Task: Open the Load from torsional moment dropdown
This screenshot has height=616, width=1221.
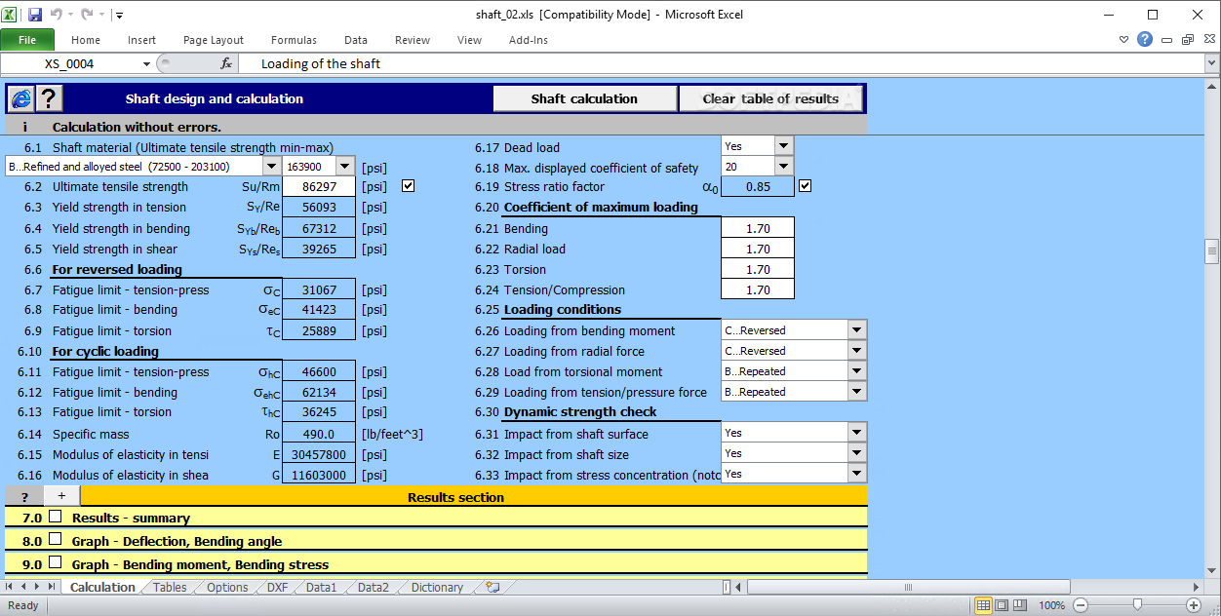Action: [x=857, y=371]
